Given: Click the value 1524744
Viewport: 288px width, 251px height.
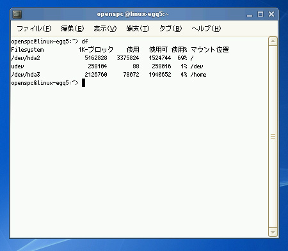Looking at the screenshot, I should coord(160,58).
